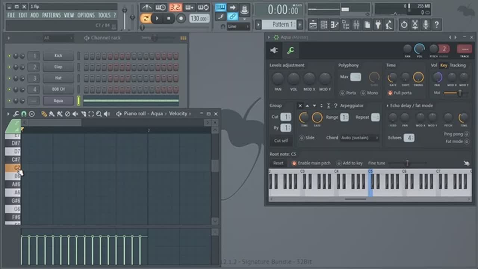The image size is (478, 269).
Task: Open Aqua plugin wrench settings
Action: pyautogui.click(x=290, y=51)
